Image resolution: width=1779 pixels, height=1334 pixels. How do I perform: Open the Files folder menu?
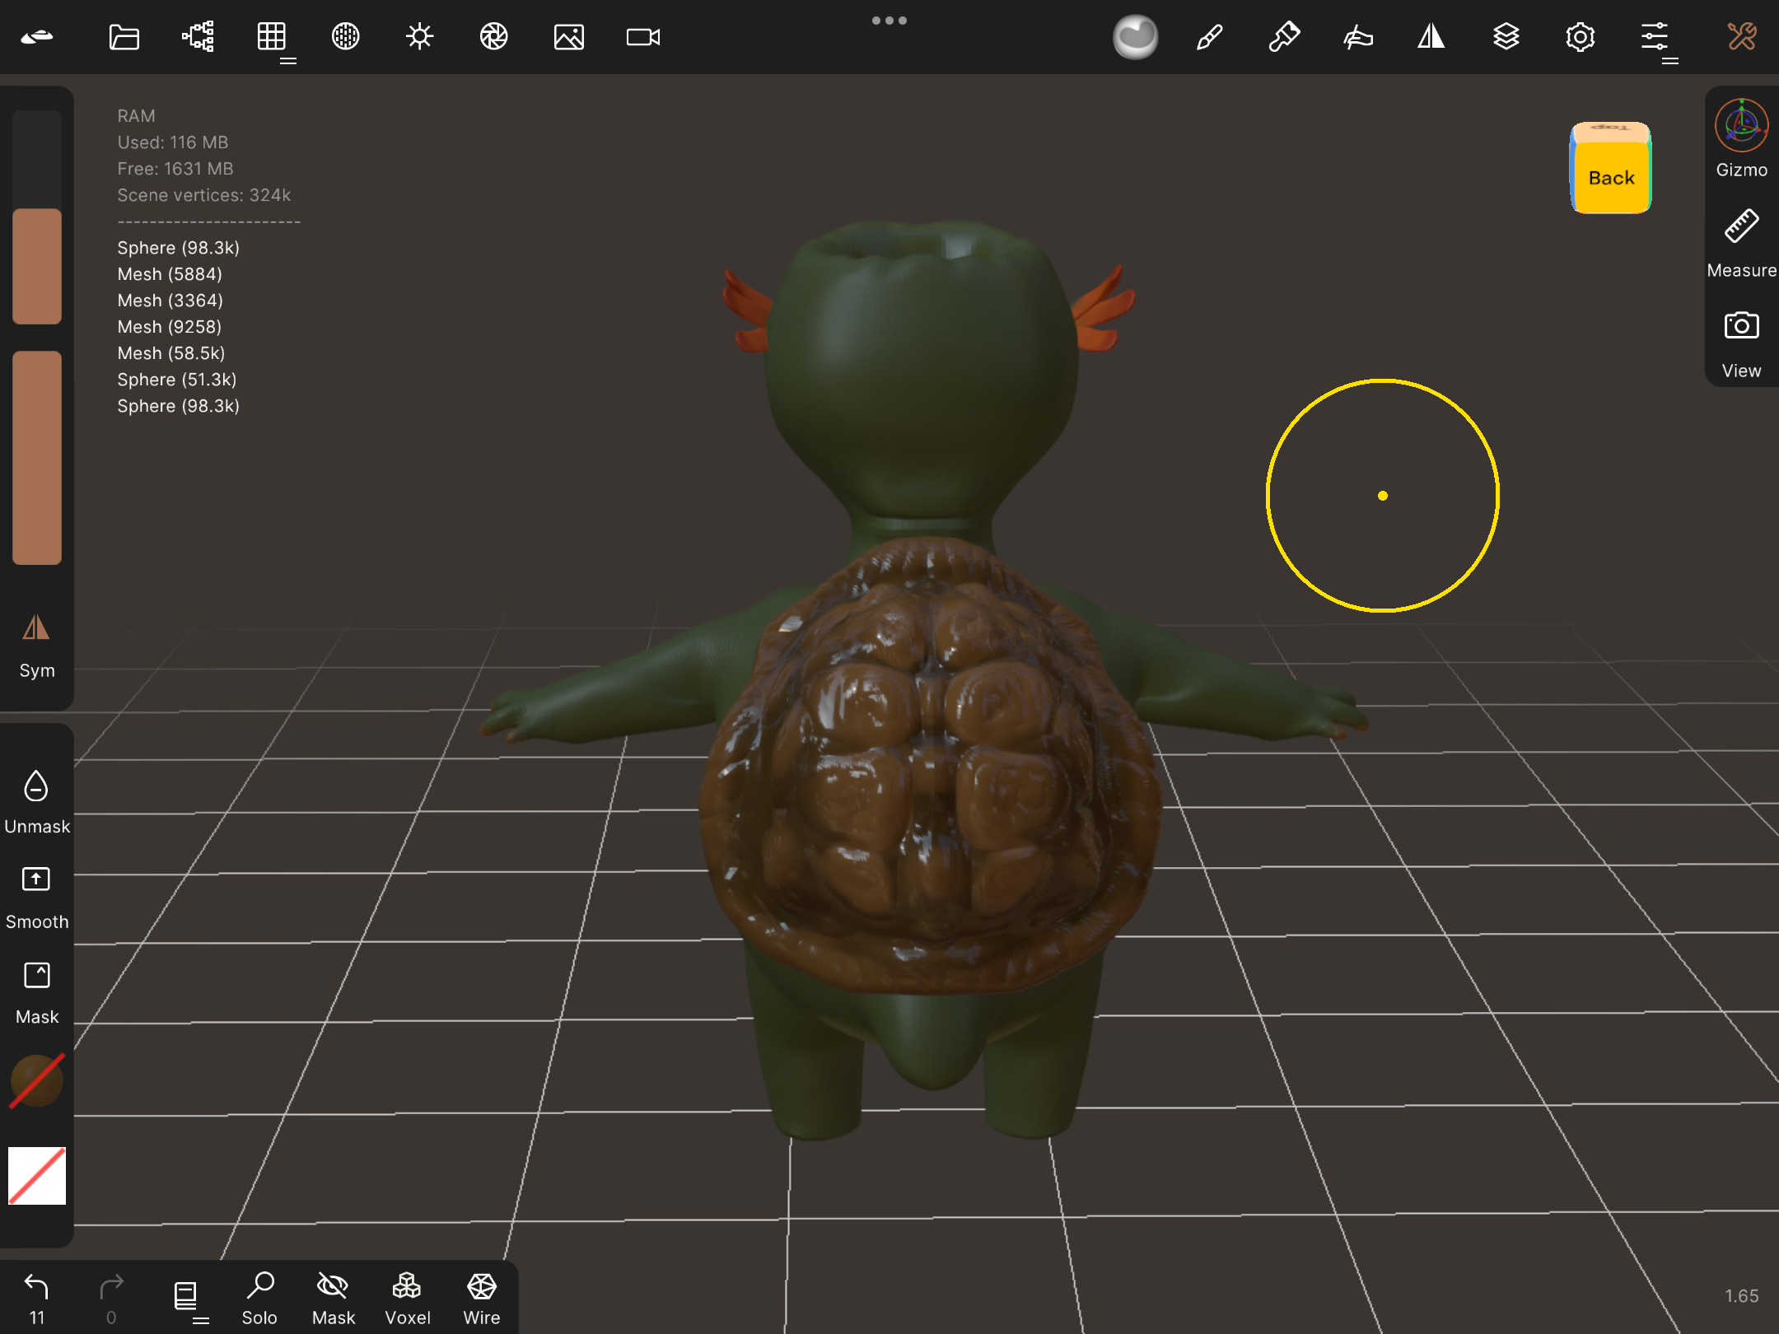pos(124,37)
